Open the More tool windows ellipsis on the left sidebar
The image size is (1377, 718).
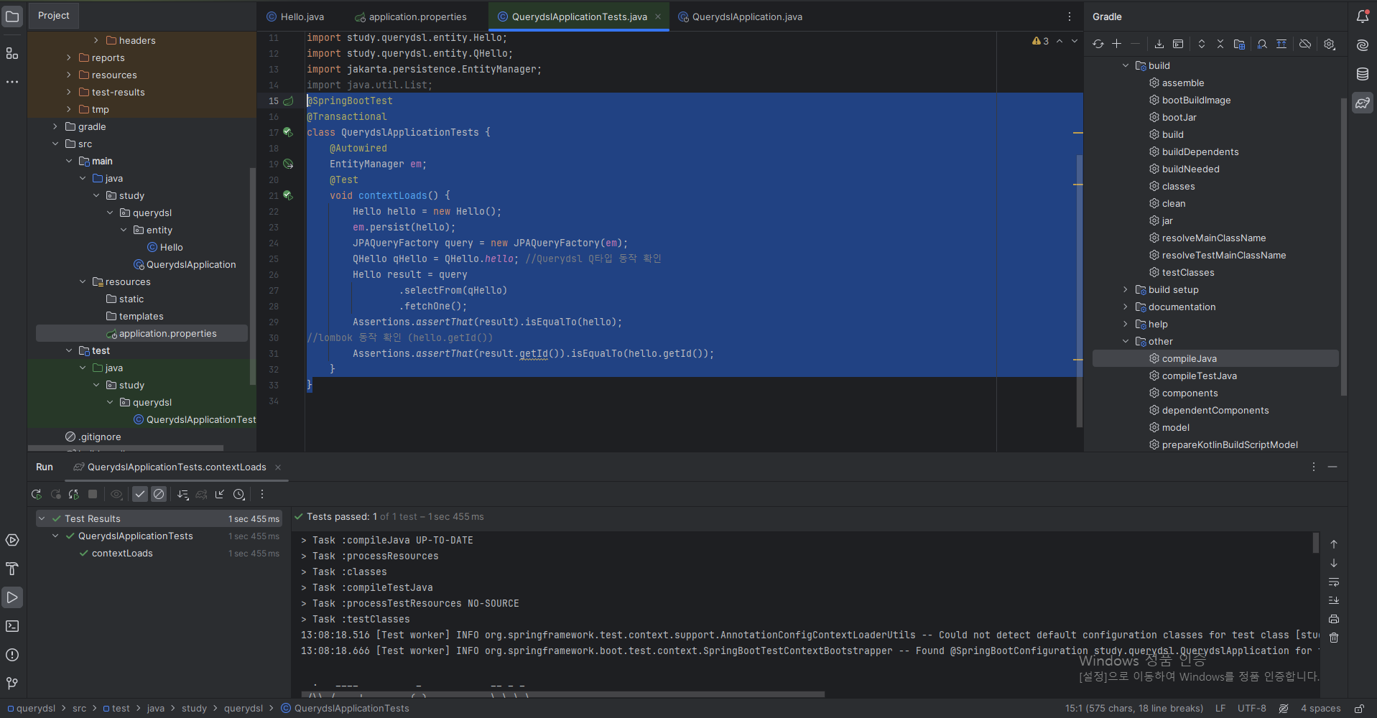coord(12,82)
